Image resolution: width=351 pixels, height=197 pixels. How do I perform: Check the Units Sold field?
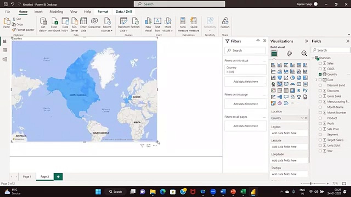click(x=320, y=145)
